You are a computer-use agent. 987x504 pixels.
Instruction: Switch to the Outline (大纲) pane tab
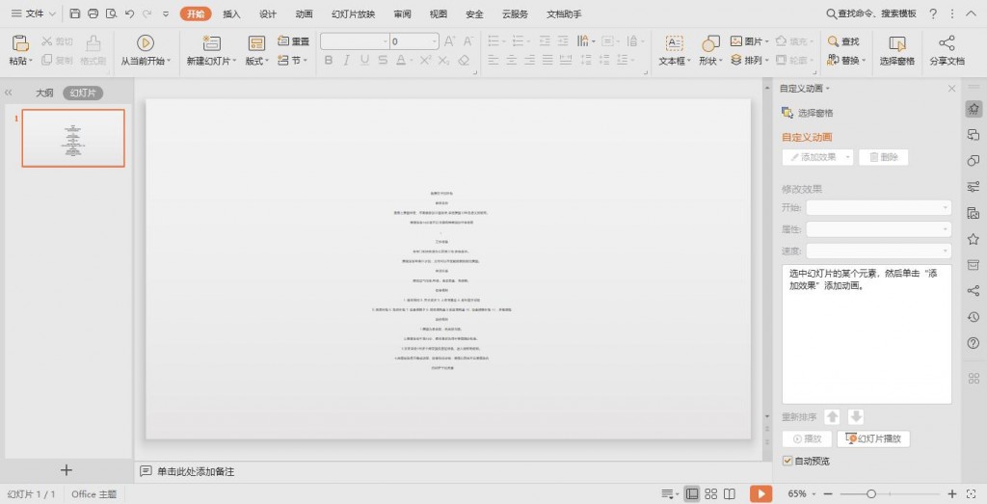tap(44, 93)
